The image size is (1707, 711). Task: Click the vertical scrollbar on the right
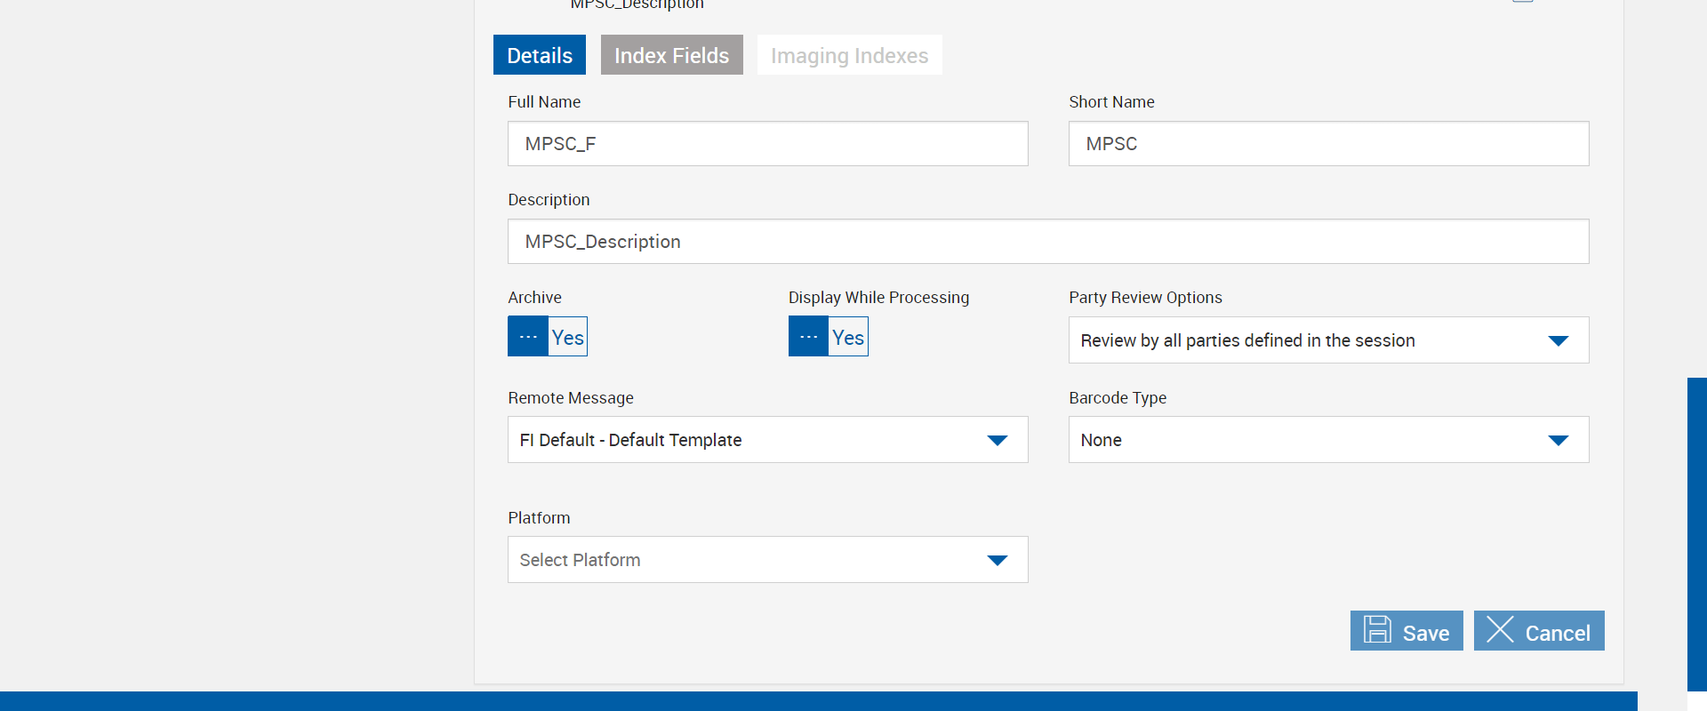1696,533
